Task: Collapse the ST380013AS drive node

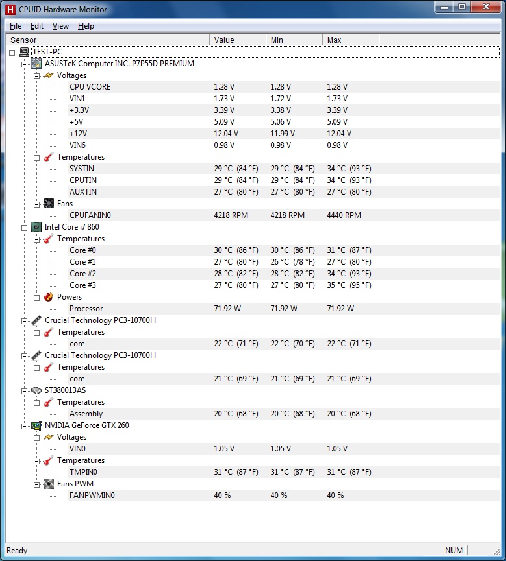Action: point(25,391)
